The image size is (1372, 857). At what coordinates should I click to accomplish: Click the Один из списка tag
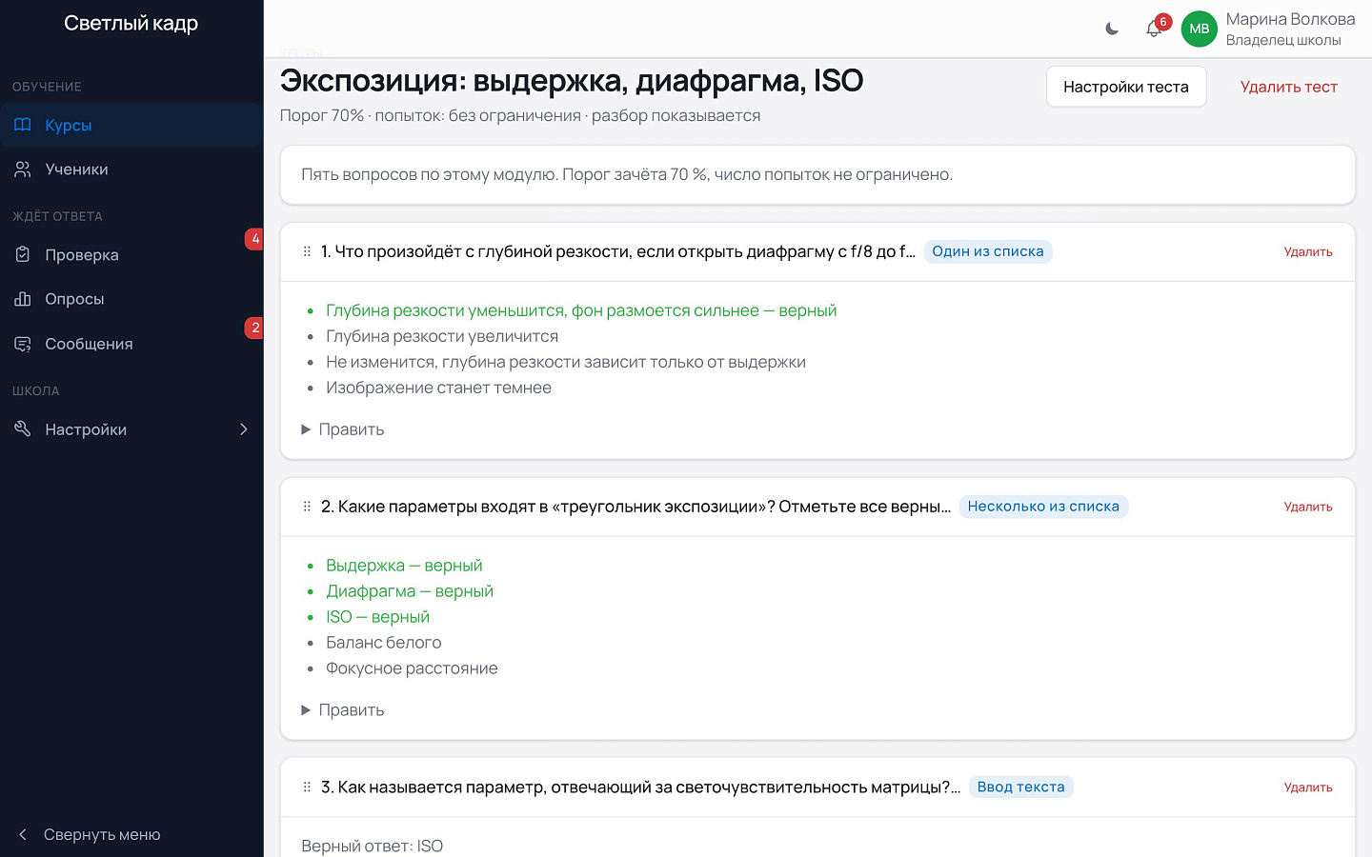tap(988, 251)
